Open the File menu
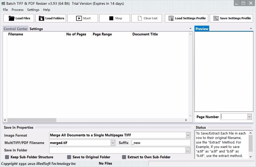 tap(5, 10)
